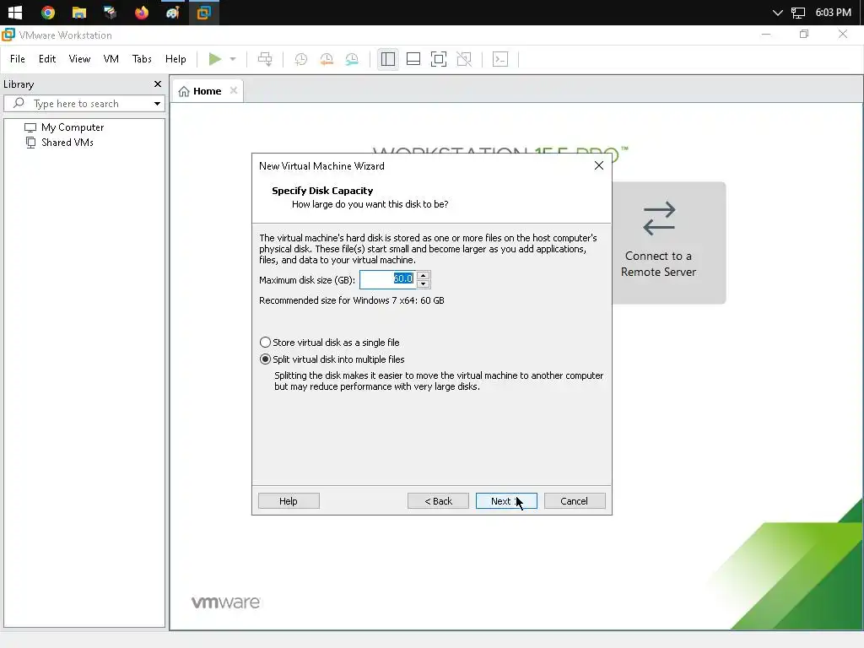Screen dimensions: 864x648
Task: Click the Take Snapshot clock icon
Action: click(x=301, y=59)
